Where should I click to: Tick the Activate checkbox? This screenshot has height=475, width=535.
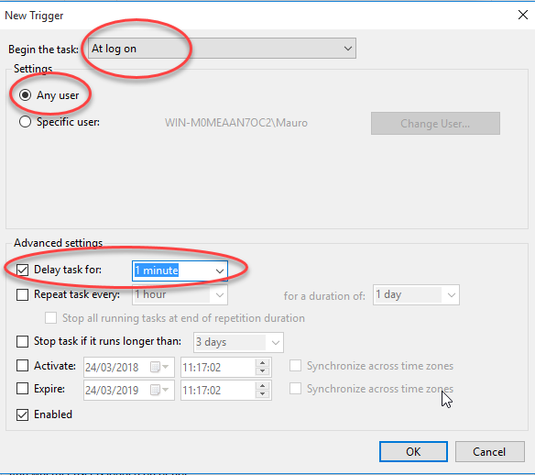click(23, 366)
